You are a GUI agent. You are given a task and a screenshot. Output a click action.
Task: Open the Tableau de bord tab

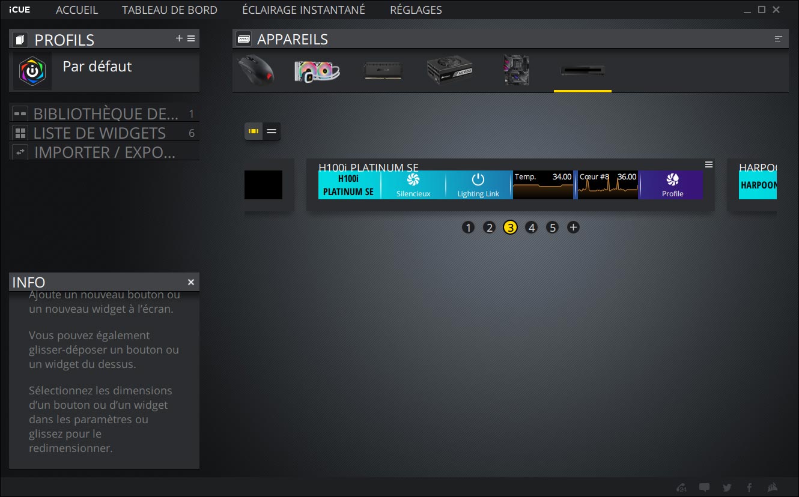[169, 10]
